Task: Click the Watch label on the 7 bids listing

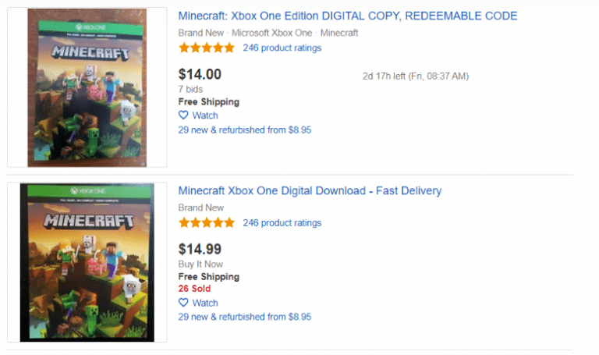Action: click(205, 115)
